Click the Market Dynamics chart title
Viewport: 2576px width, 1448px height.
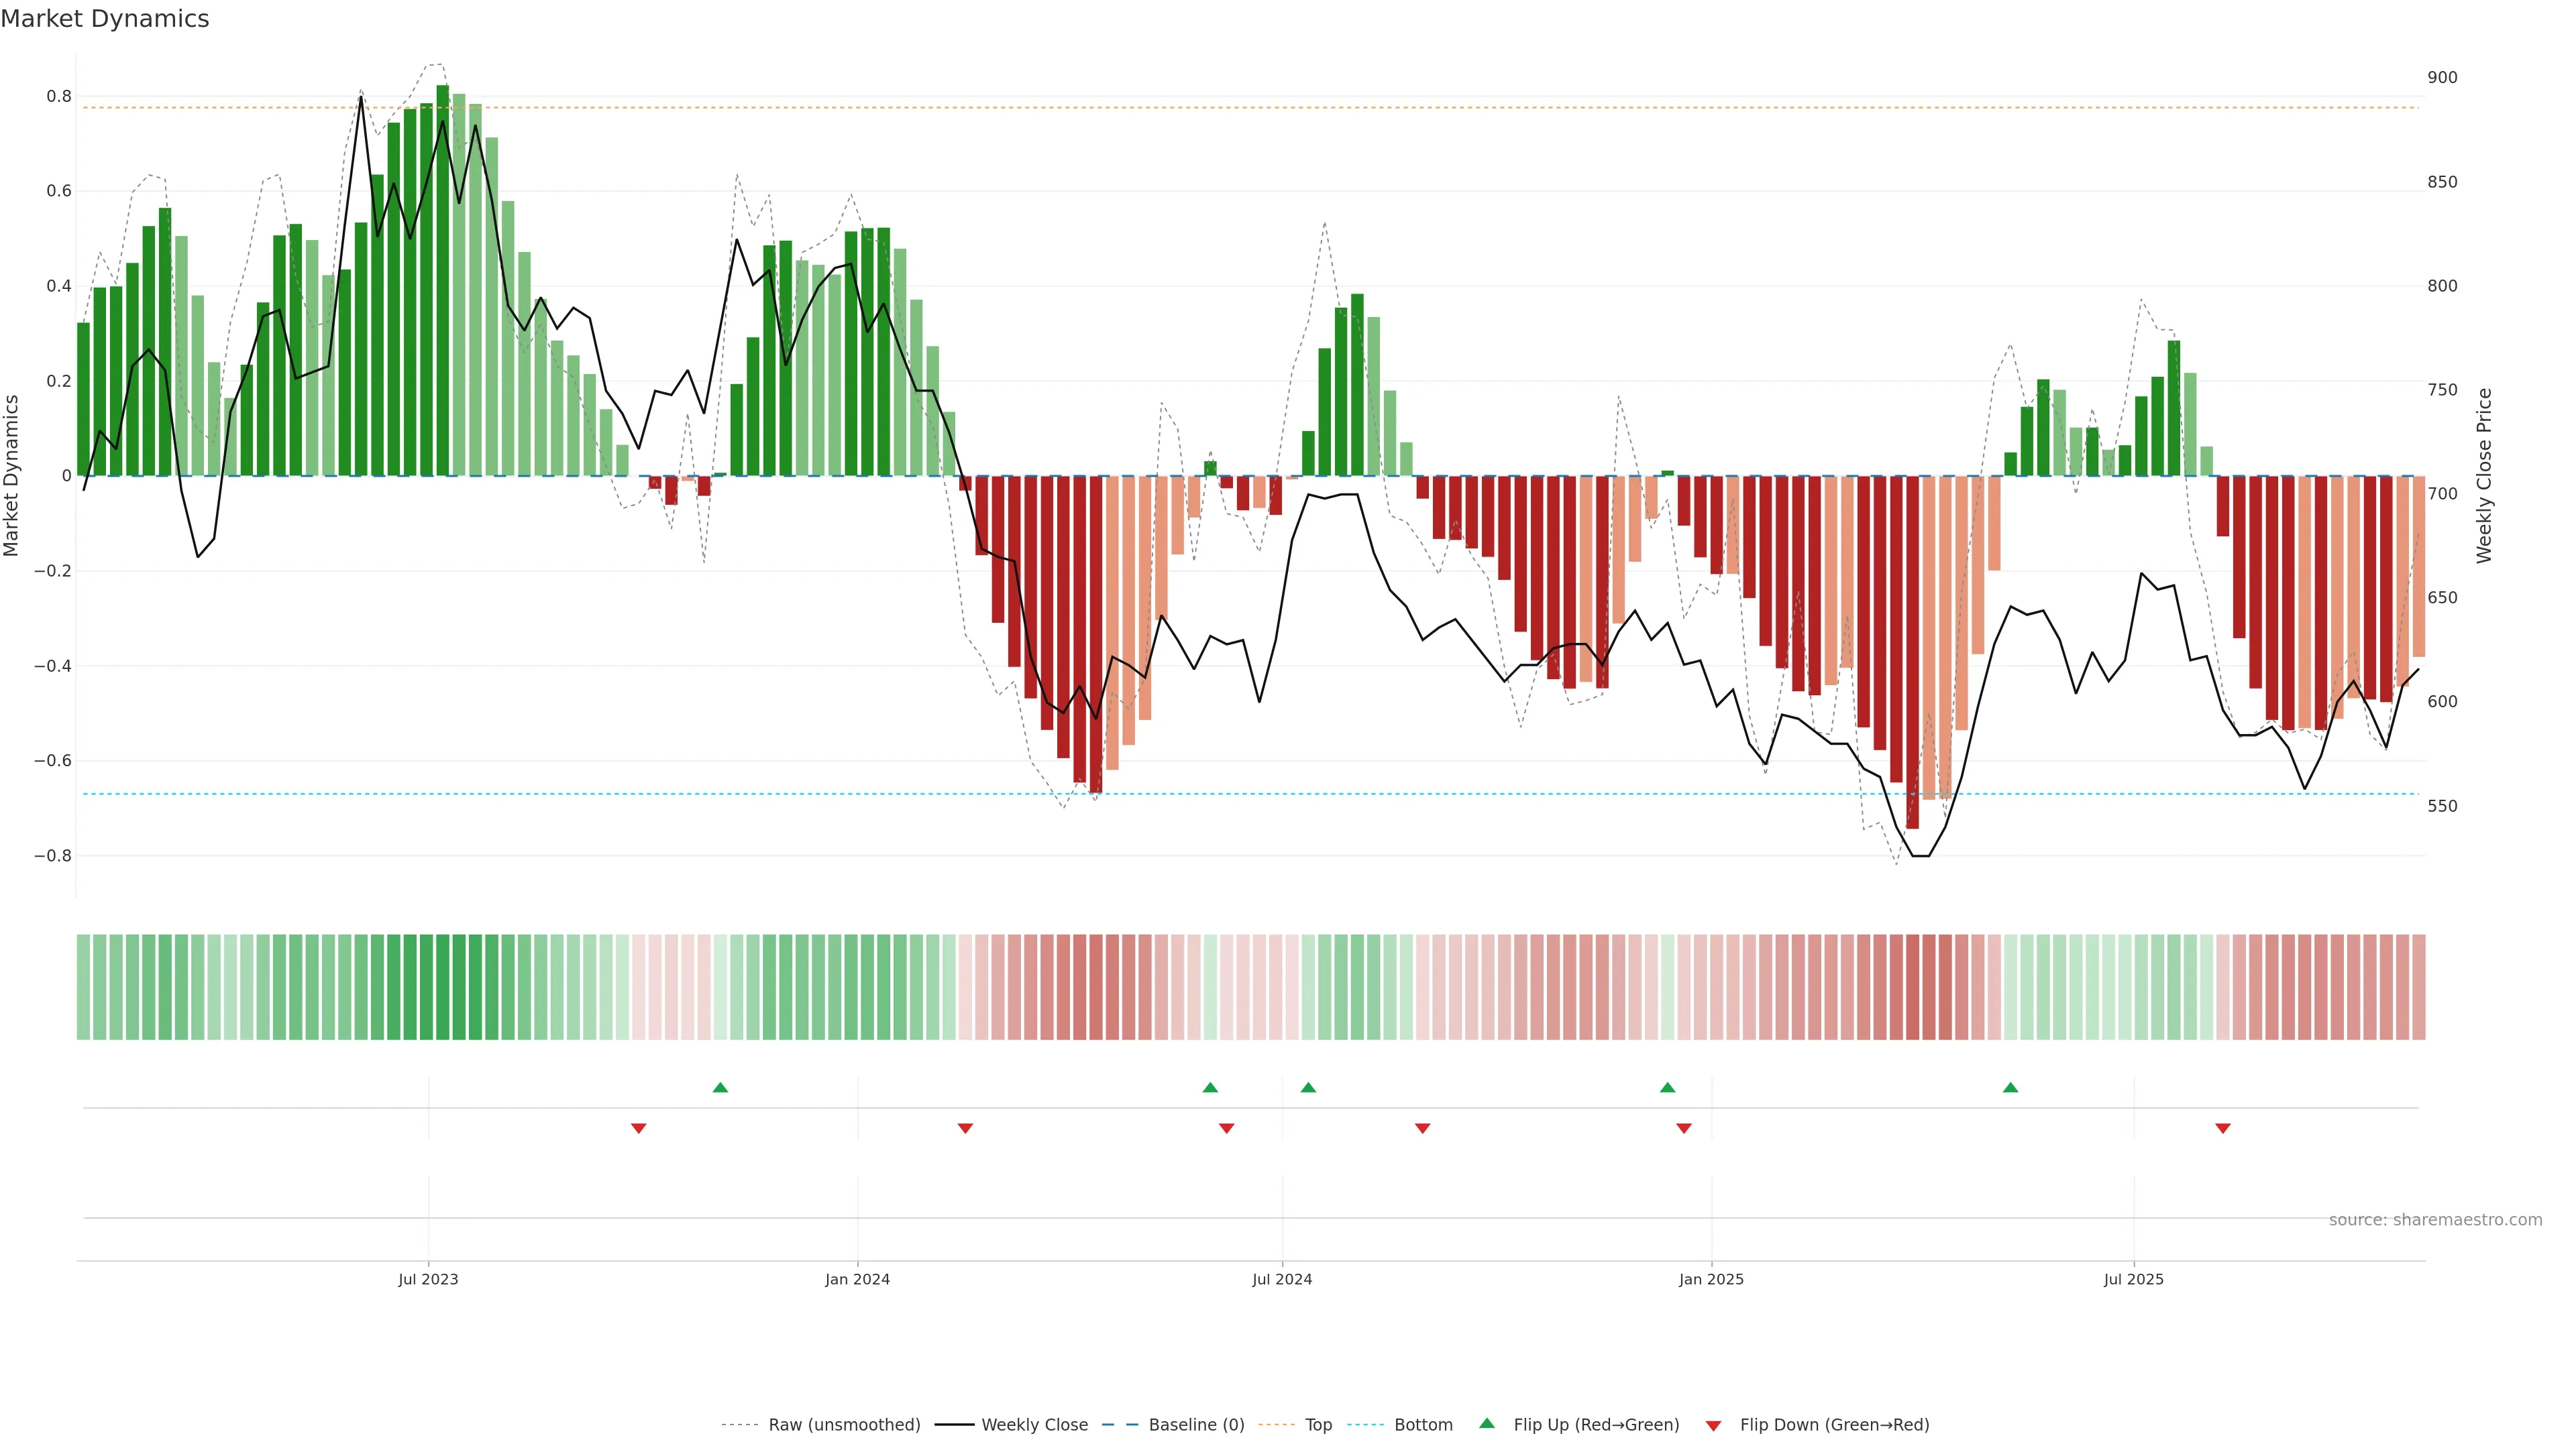105,19
